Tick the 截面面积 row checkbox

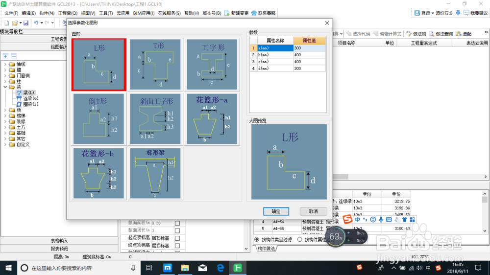click(177, 223)
